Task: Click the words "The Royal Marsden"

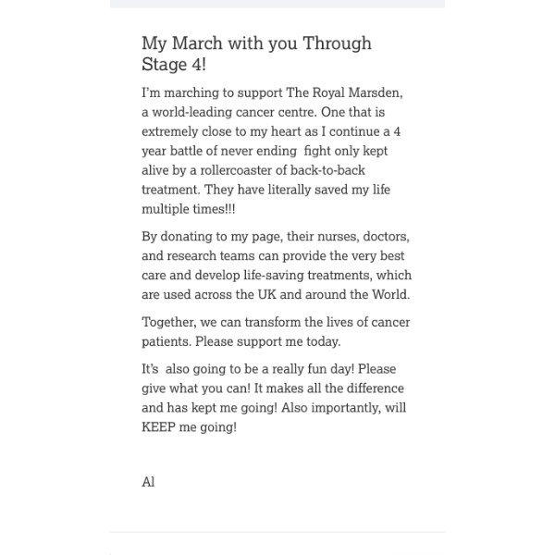Action: [x=345, y=93]
